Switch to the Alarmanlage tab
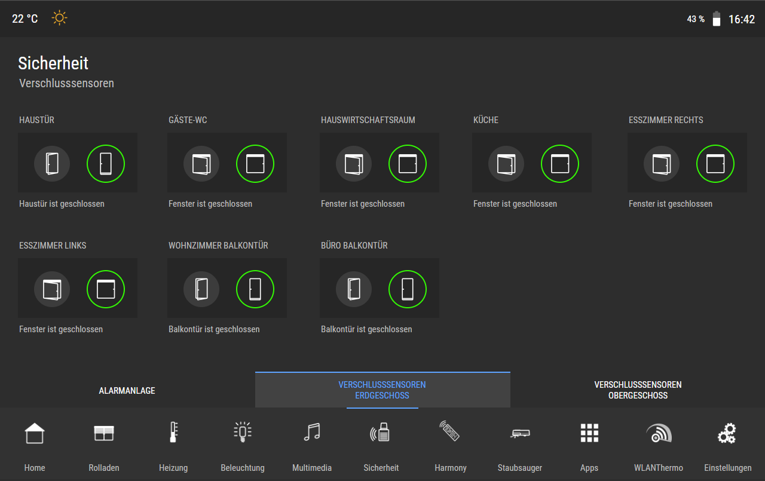Screen dimensions: 765x481 click(x=127, y=390)
